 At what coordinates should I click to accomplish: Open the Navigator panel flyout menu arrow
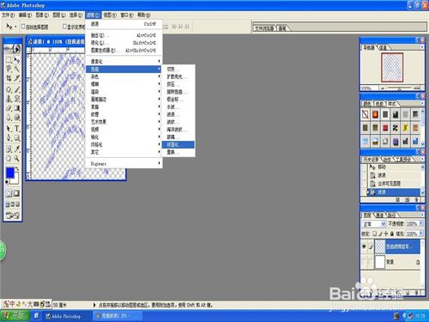(422, 46)
